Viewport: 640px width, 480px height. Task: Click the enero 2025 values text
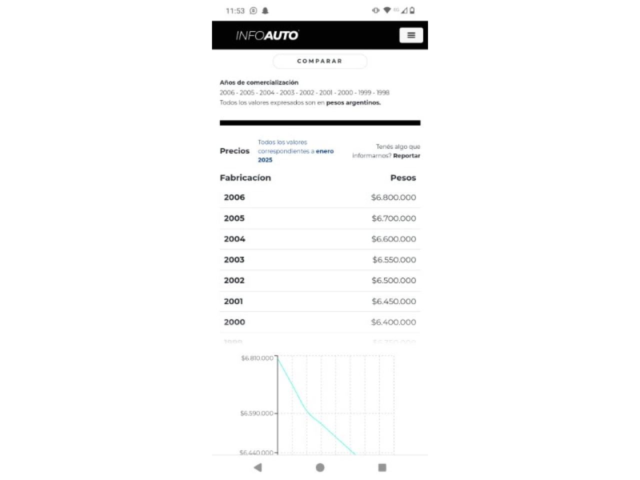pos(295,151)
